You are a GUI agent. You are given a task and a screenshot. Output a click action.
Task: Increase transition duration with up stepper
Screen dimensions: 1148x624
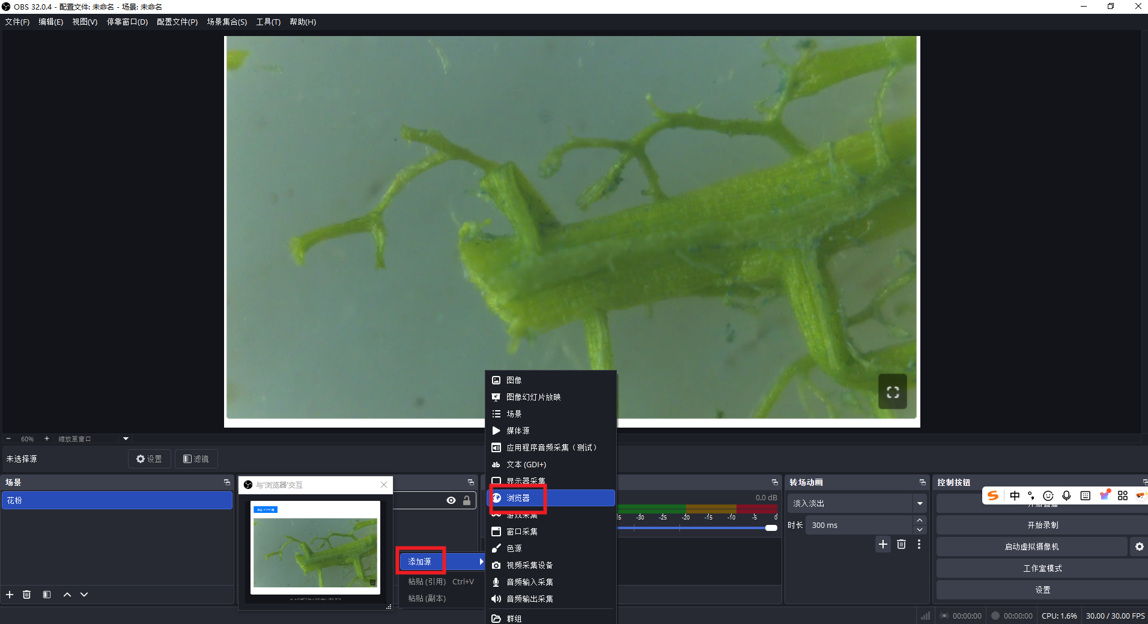pyautogui.click(x=919, y=521)
